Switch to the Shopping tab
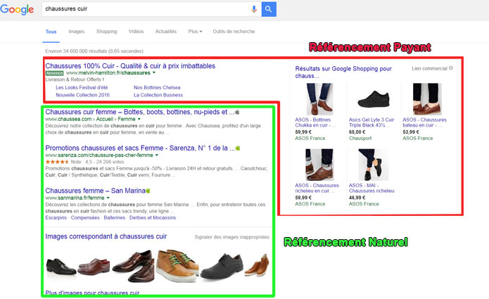Viewport: 489px width, 299px height. click(106, 32)
